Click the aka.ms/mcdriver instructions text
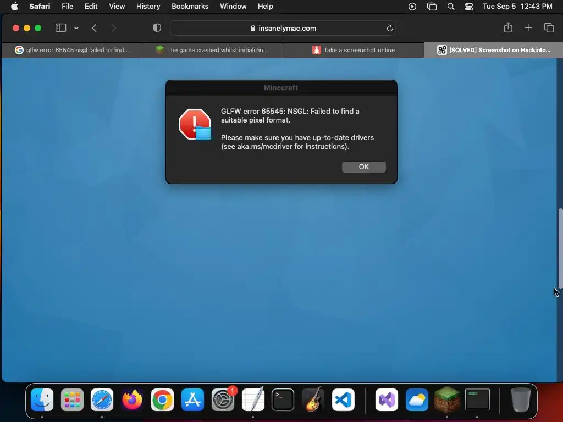 pos(297,142)
